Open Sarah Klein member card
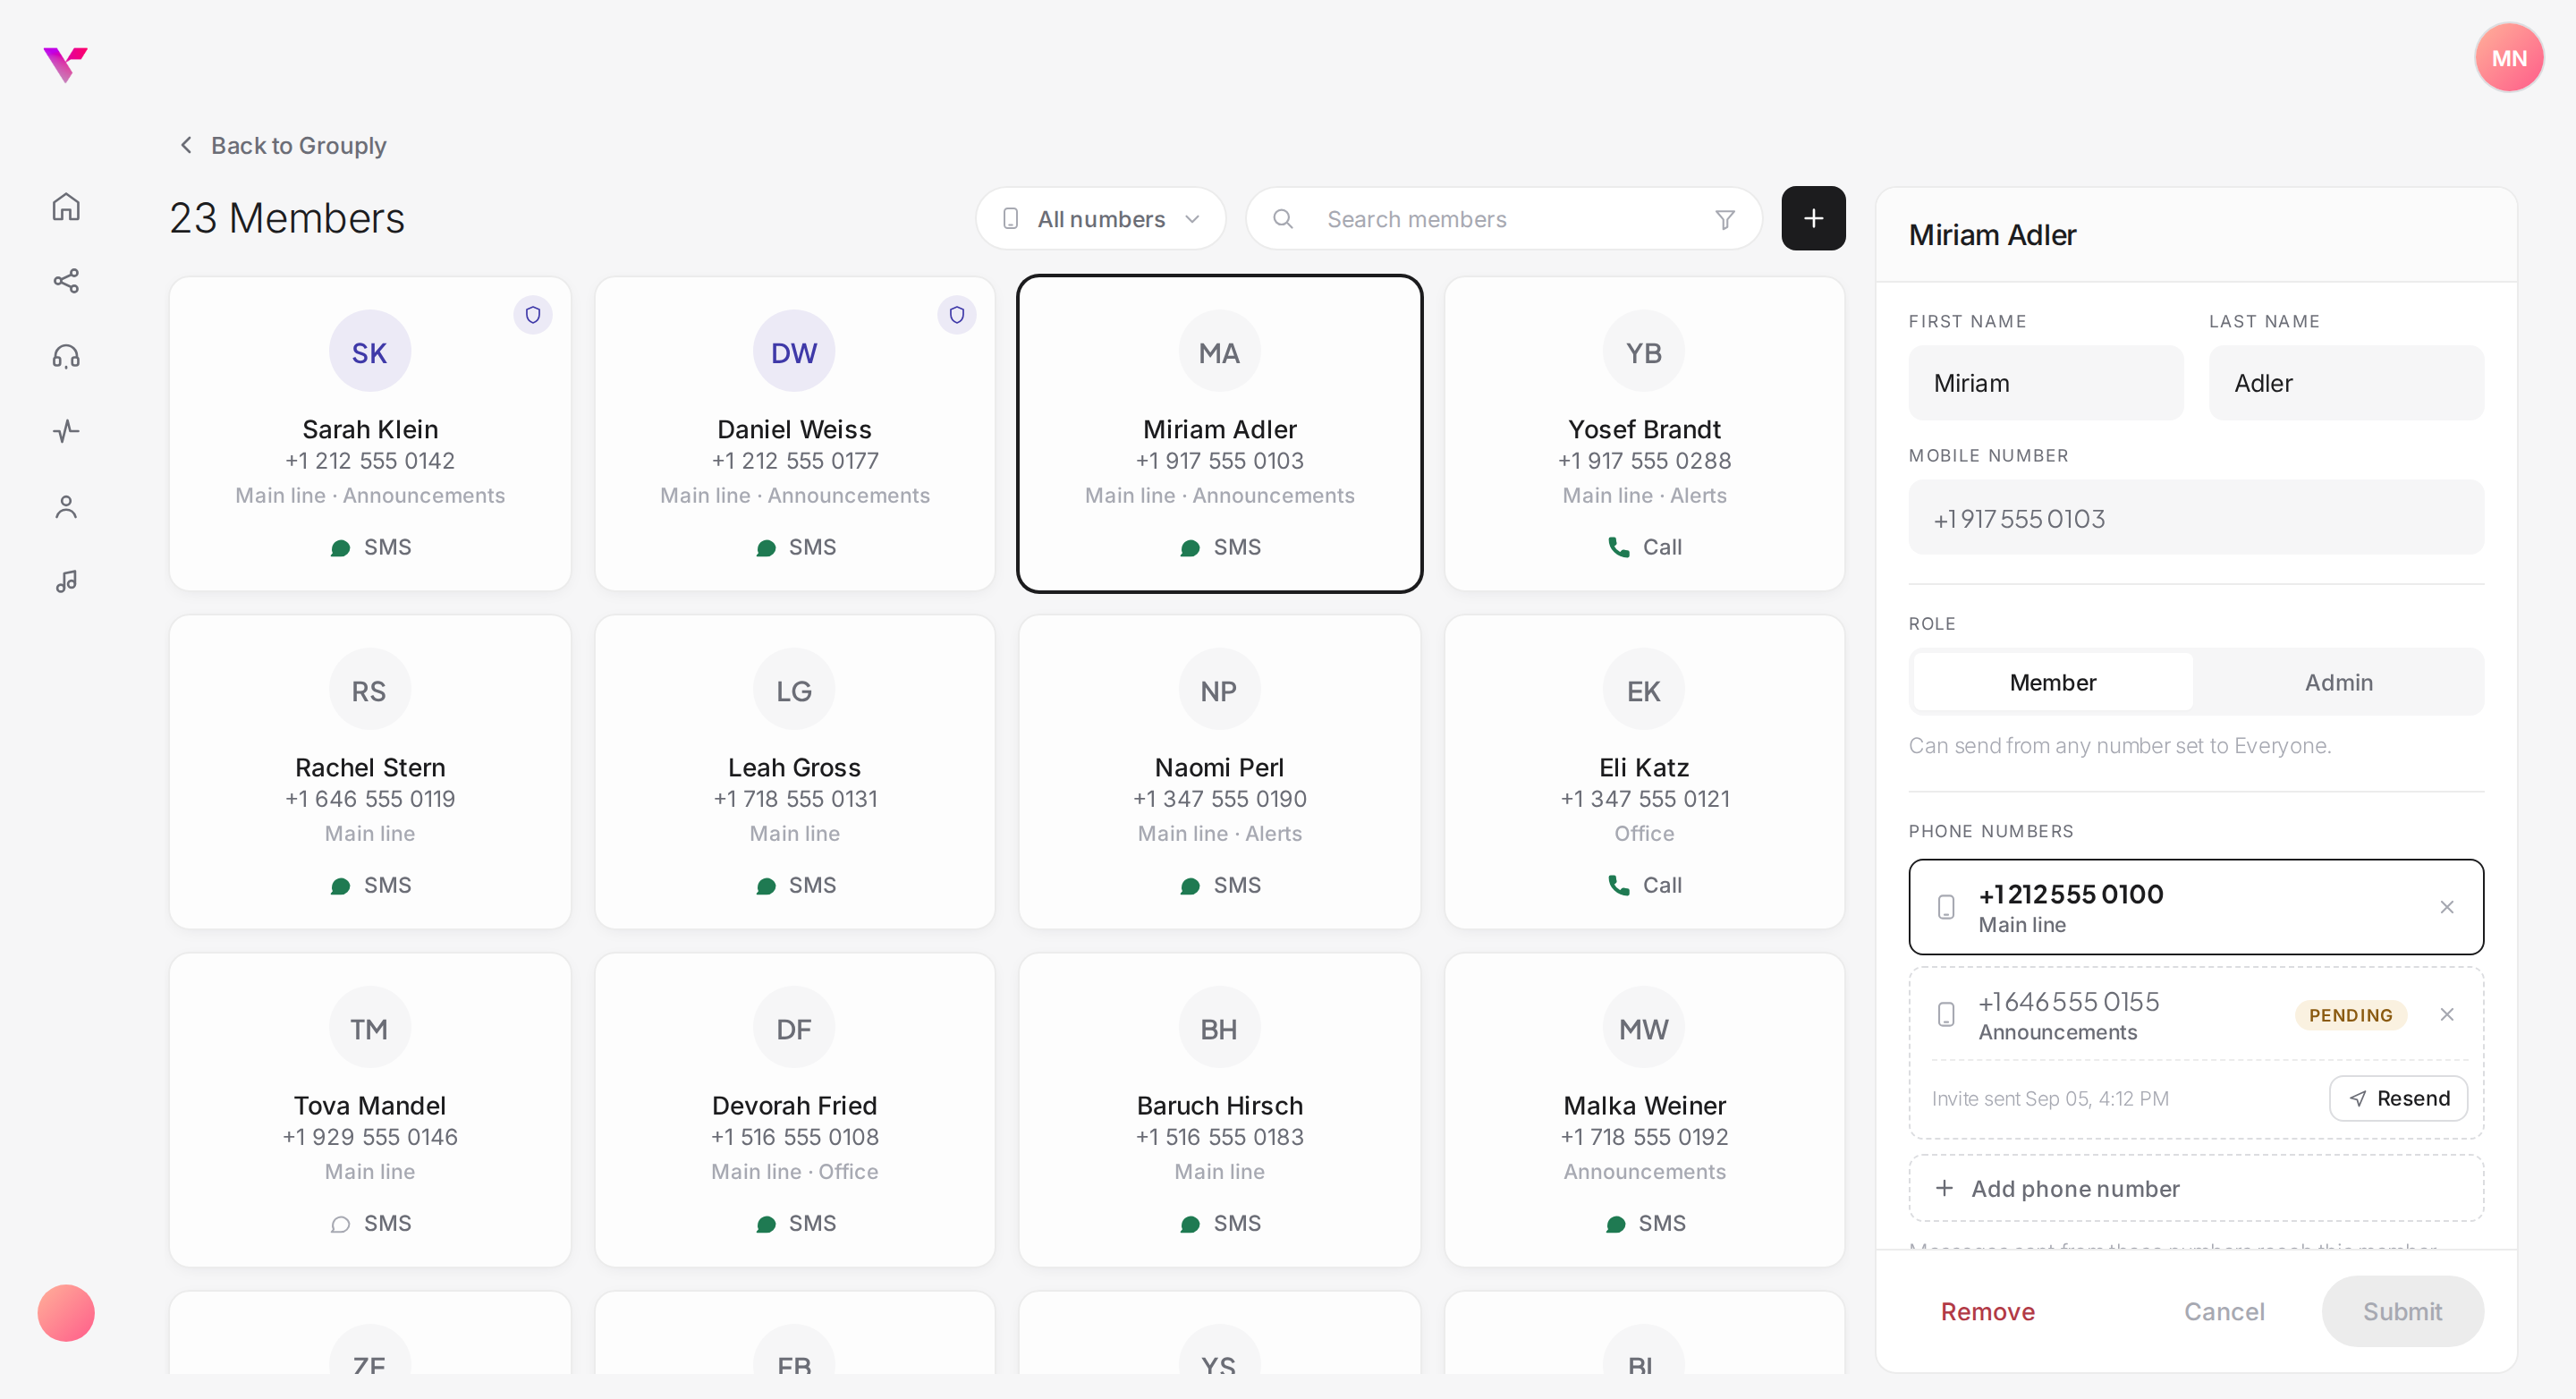Image resolution: width=2576 pixels, height=1399 pixels. (370, 434)
